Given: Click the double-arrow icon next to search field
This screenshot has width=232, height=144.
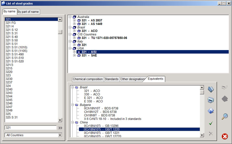Looking at the screenshot, I should [60, 128].
